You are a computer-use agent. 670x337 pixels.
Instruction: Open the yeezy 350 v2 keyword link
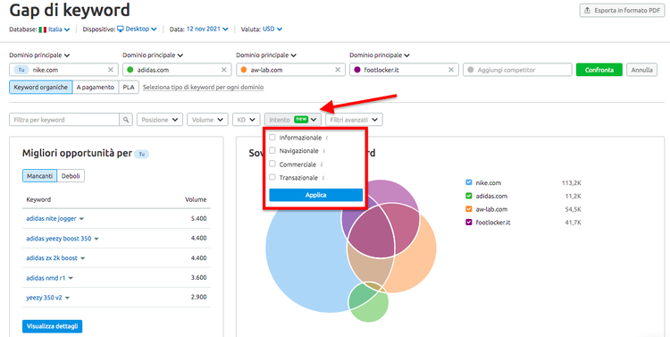coord(45,298)
